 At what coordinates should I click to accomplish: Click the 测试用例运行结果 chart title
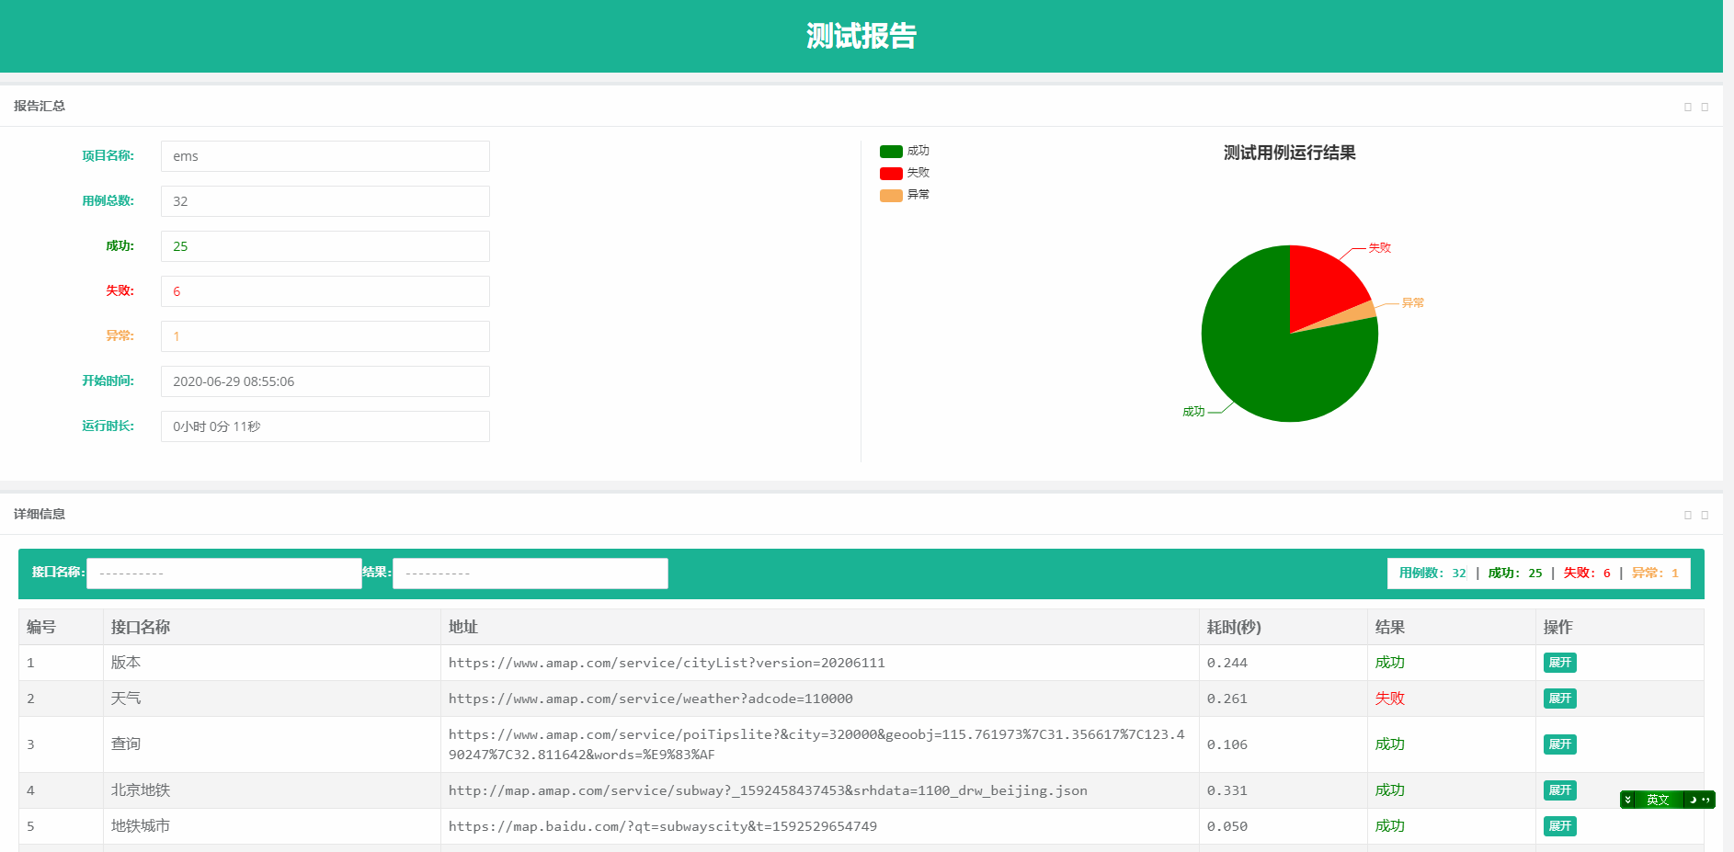pyautogui.click(x=1289, y=153)
